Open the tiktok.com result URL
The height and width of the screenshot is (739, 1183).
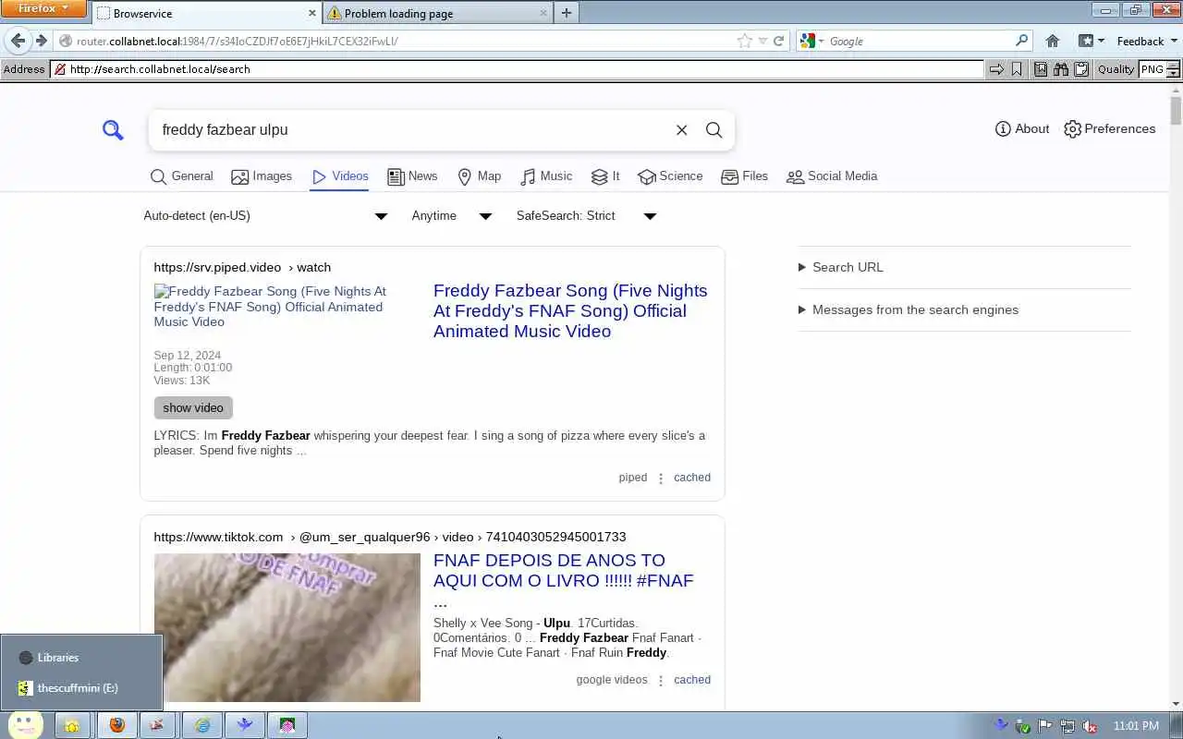coord(390,537)
